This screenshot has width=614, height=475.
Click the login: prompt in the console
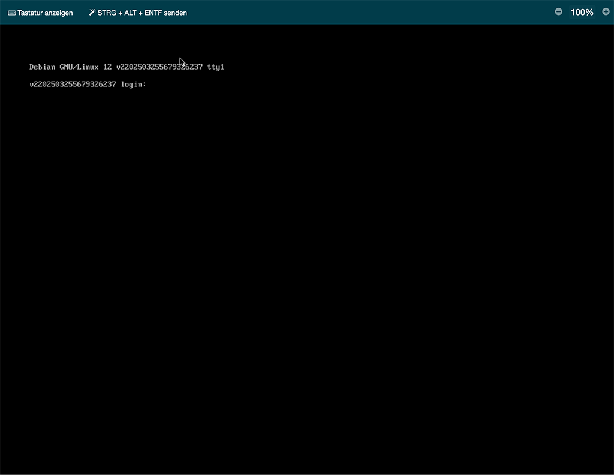pos(134,84)
